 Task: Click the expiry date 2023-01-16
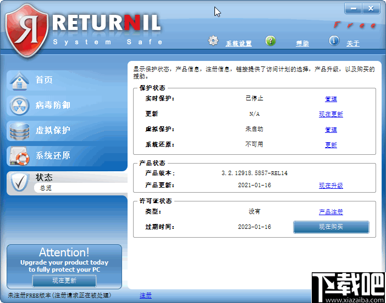[254, 227]
